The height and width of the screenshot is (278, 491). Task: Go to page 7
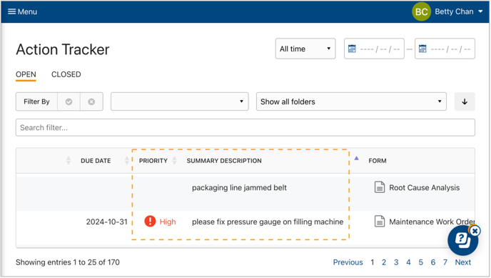tap(445, 262)
